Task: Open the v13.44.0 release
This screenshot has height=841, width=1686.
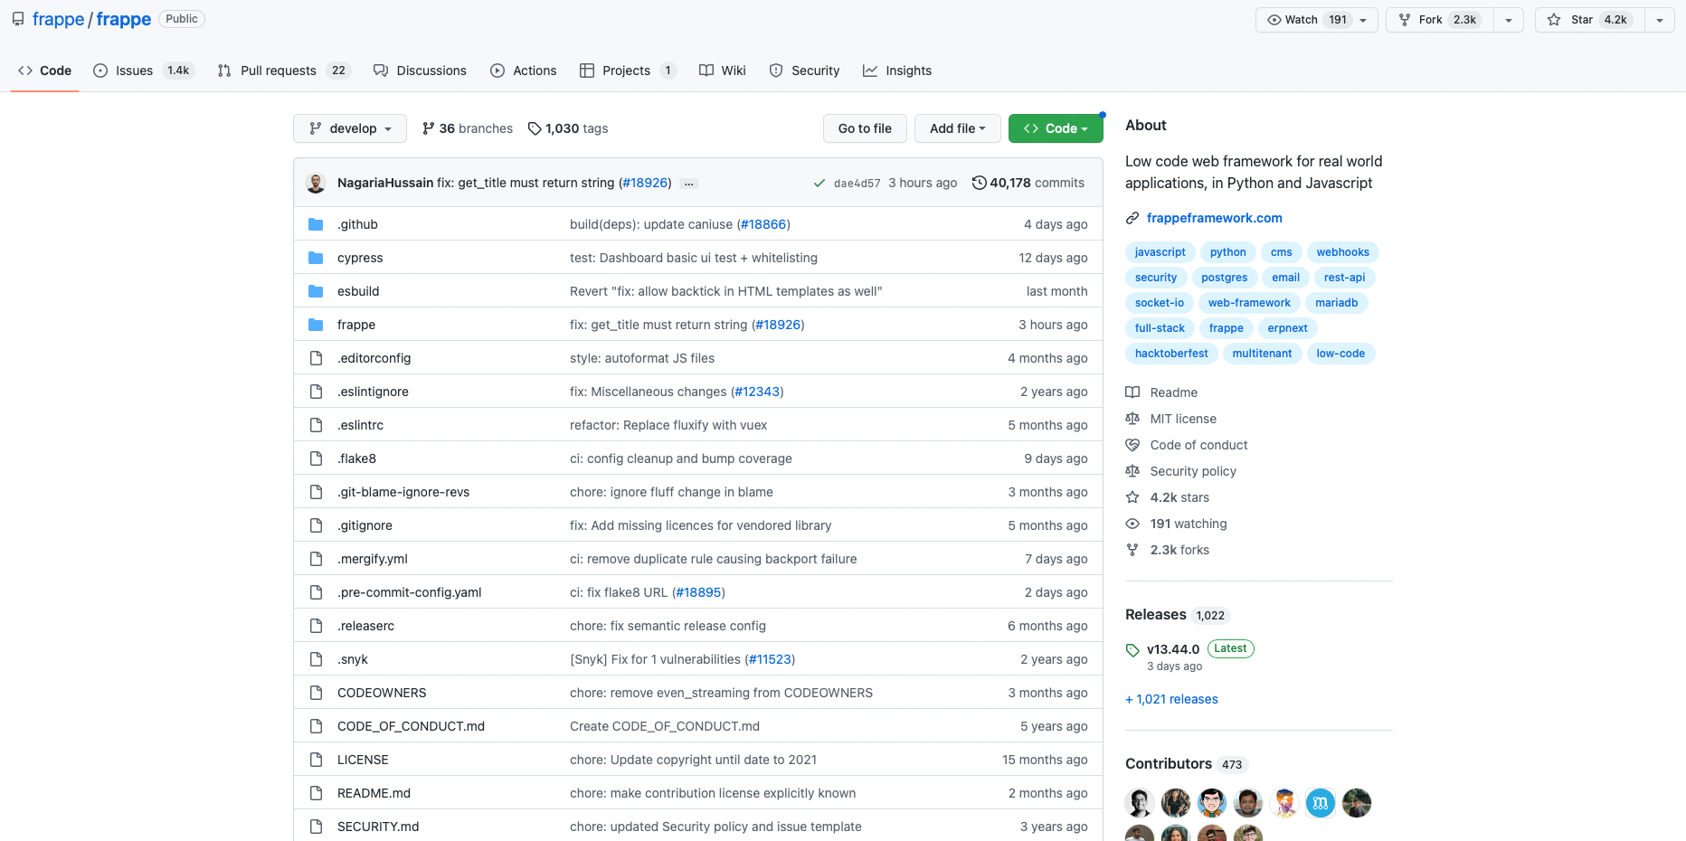Action: click(x=1173, y=649)
